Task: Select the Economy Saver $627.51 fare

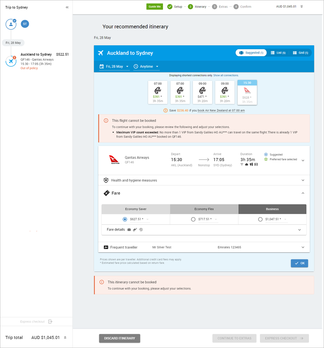Action: [125, 219]
